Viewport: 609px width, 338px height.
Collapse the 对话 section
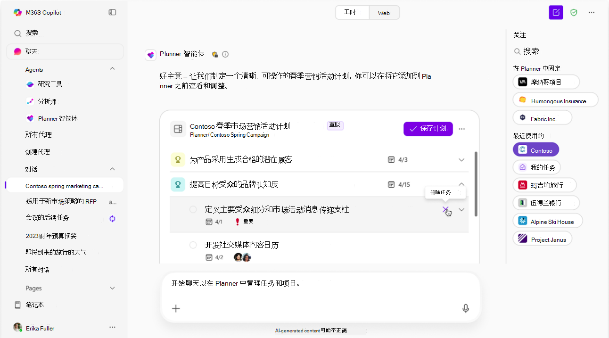point(112,169)
